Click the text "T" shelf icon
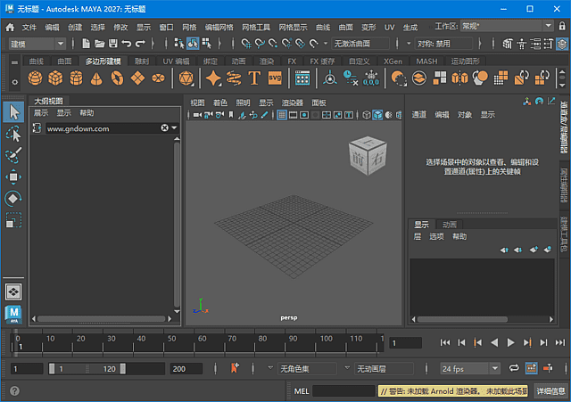 pos(254,78)
